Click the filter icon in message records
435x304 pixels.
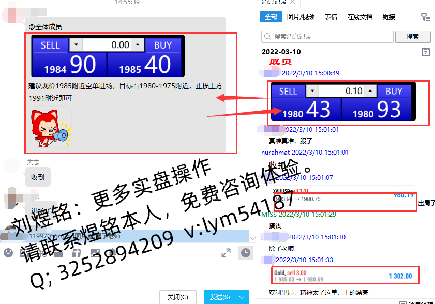tap(425, 17)
